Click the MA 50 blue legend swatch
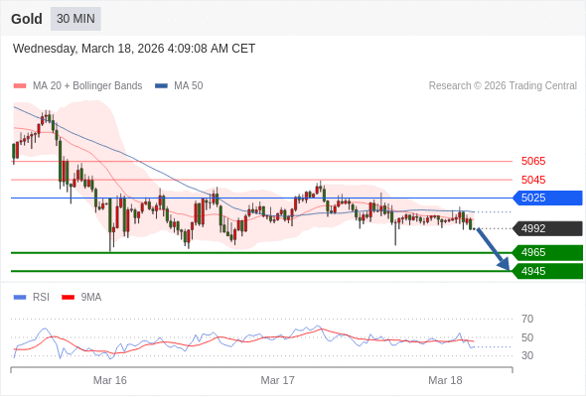586x397 pixels. click(161, 86)
